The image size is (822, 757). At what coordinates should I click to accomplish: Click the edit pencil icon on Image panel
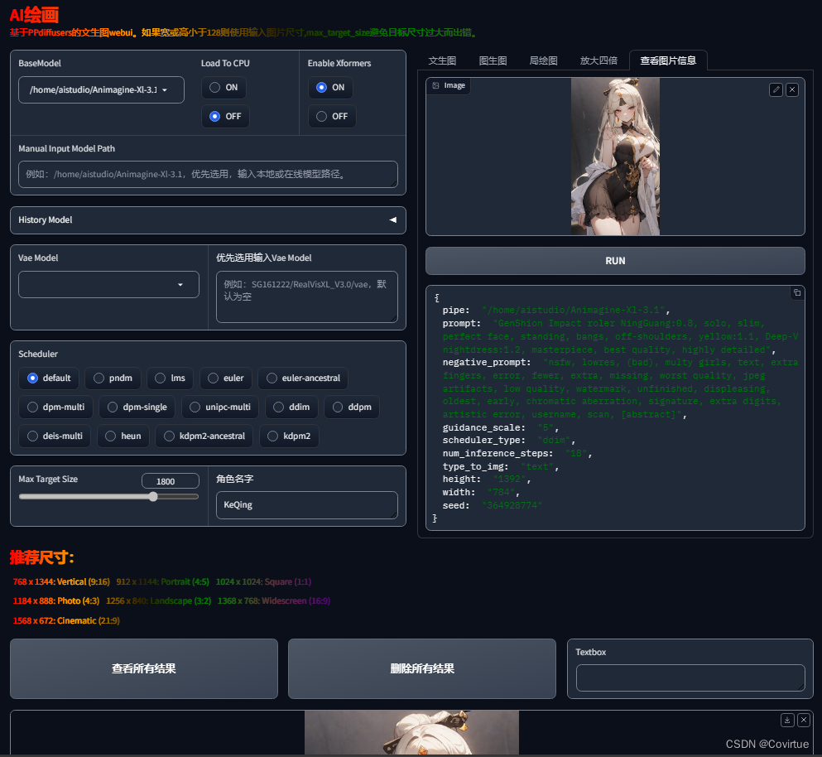[776, 89]
